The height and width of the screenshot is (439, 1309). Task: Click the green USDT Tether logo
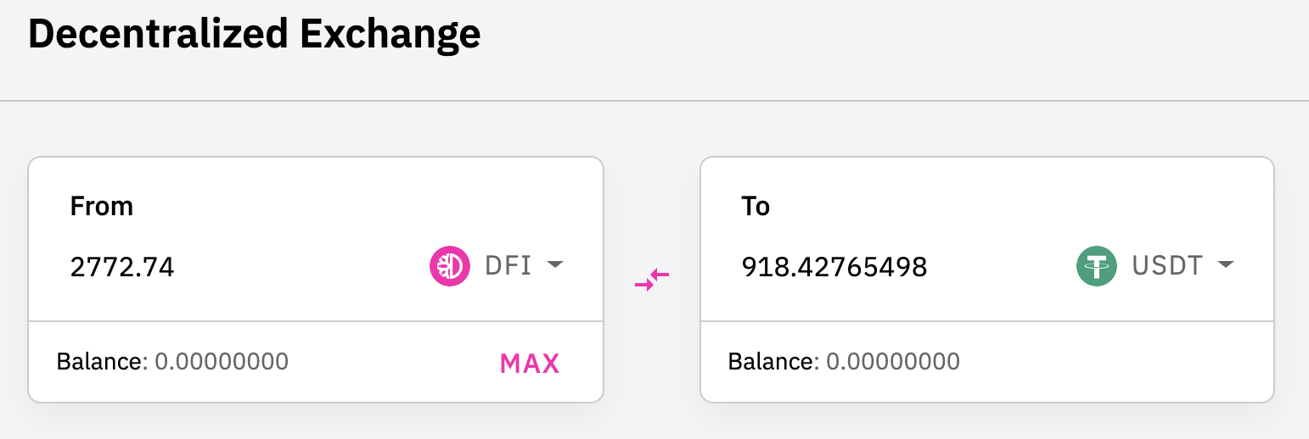click(1097, 266)
